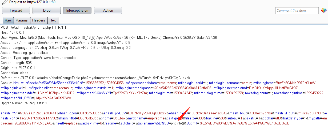
Task: Select the Hex tab
Action: 53,20
